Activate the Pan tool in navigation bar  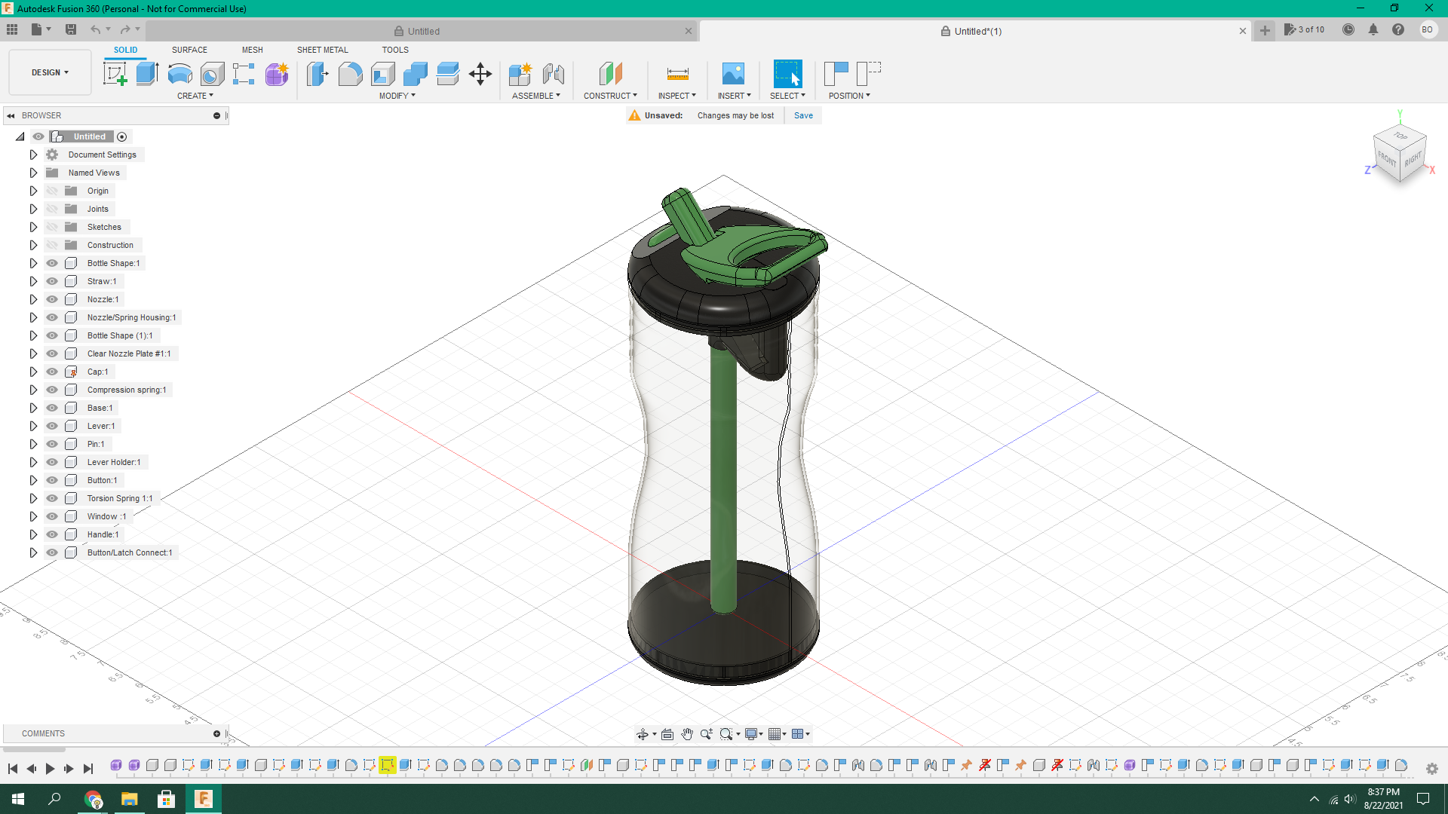tap(687, 733)
